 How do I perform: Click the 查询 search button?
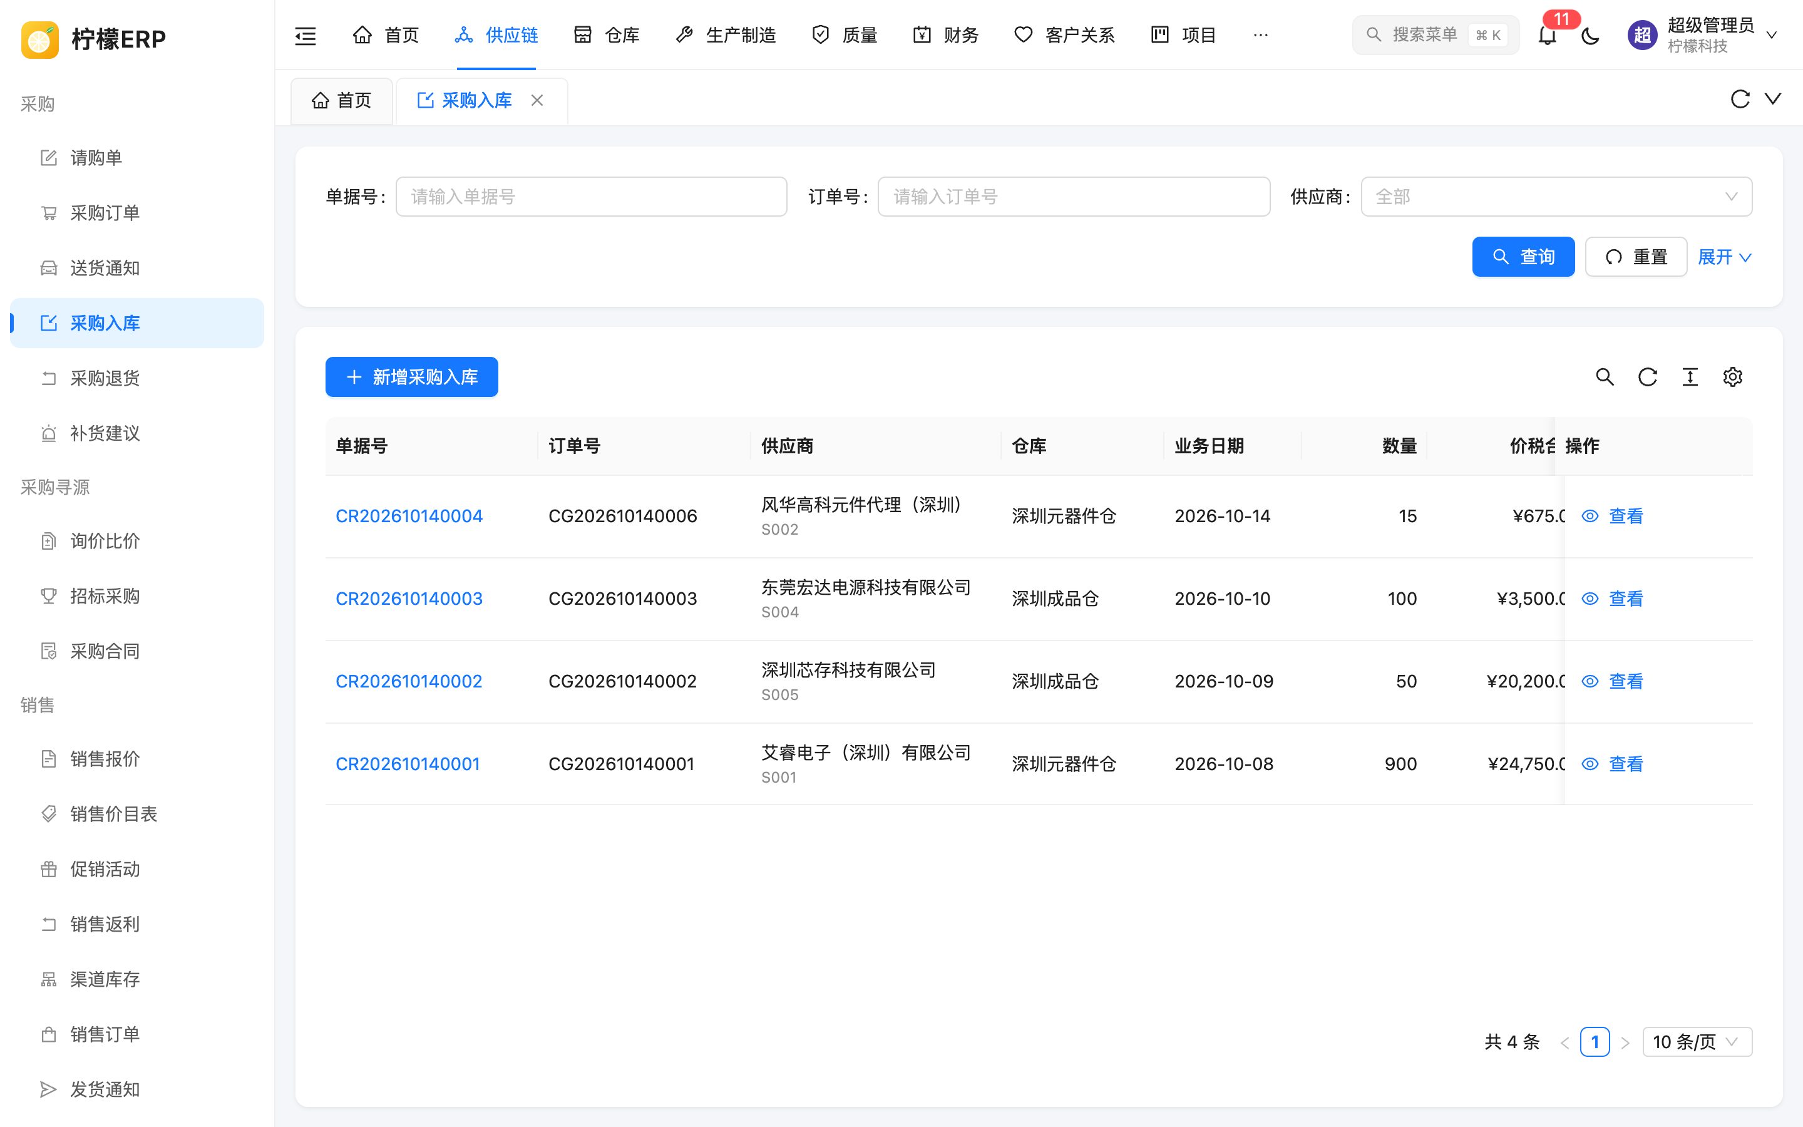coord(1524,257)
